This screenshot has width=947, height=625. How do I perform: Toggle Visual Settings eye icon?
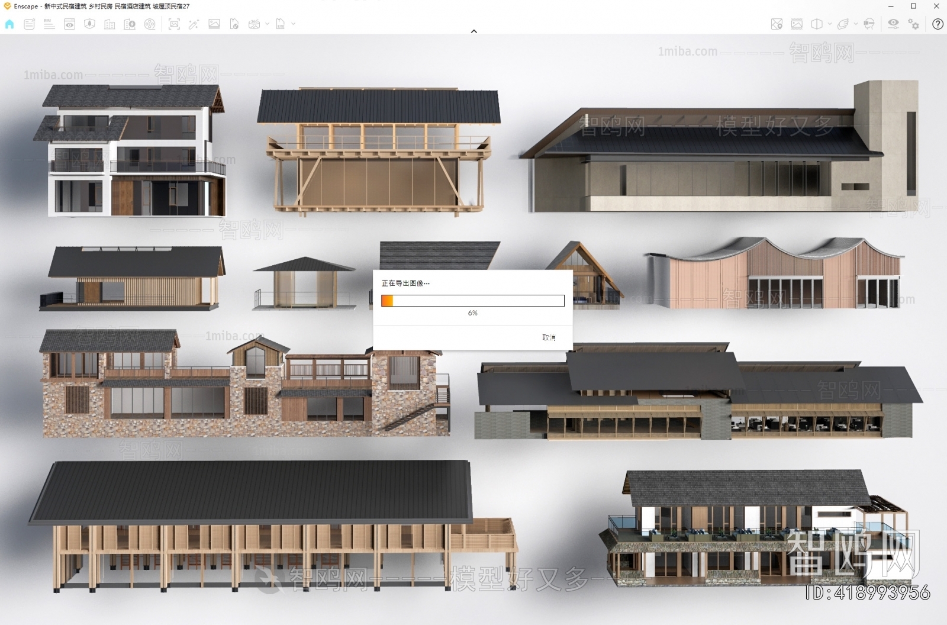click(x=893, y=24)
